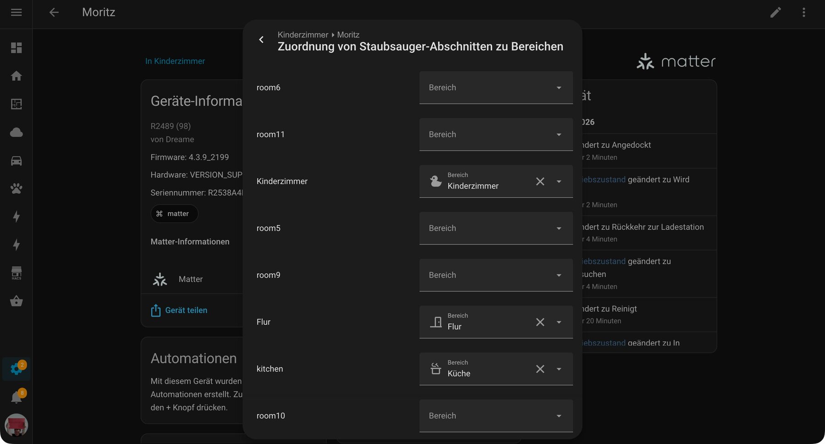Click the back arrow in the dialog header
This screenshot has height=444, width=825.
(261, 40)
